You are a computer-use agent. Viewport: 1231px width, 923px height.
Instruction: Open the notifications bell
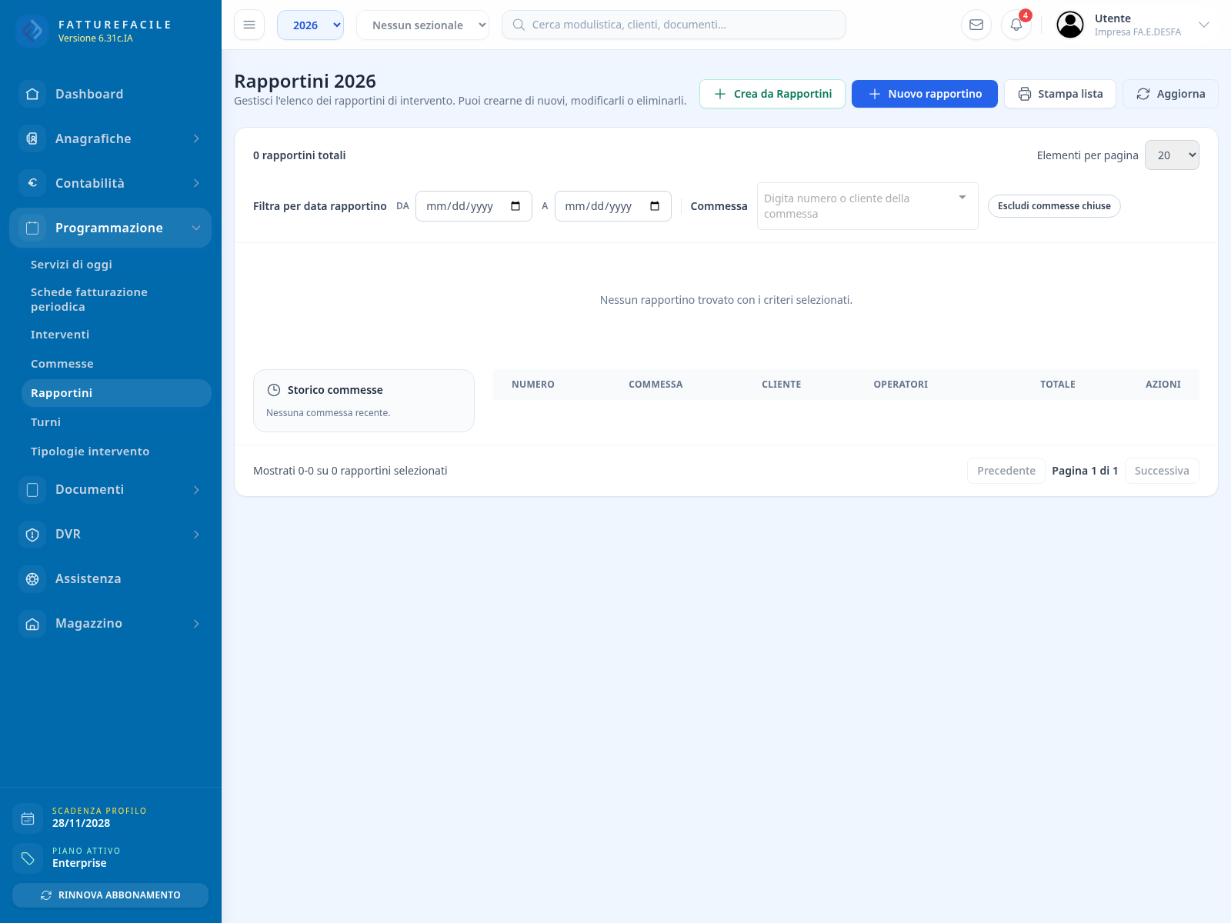coord(1016,25)
